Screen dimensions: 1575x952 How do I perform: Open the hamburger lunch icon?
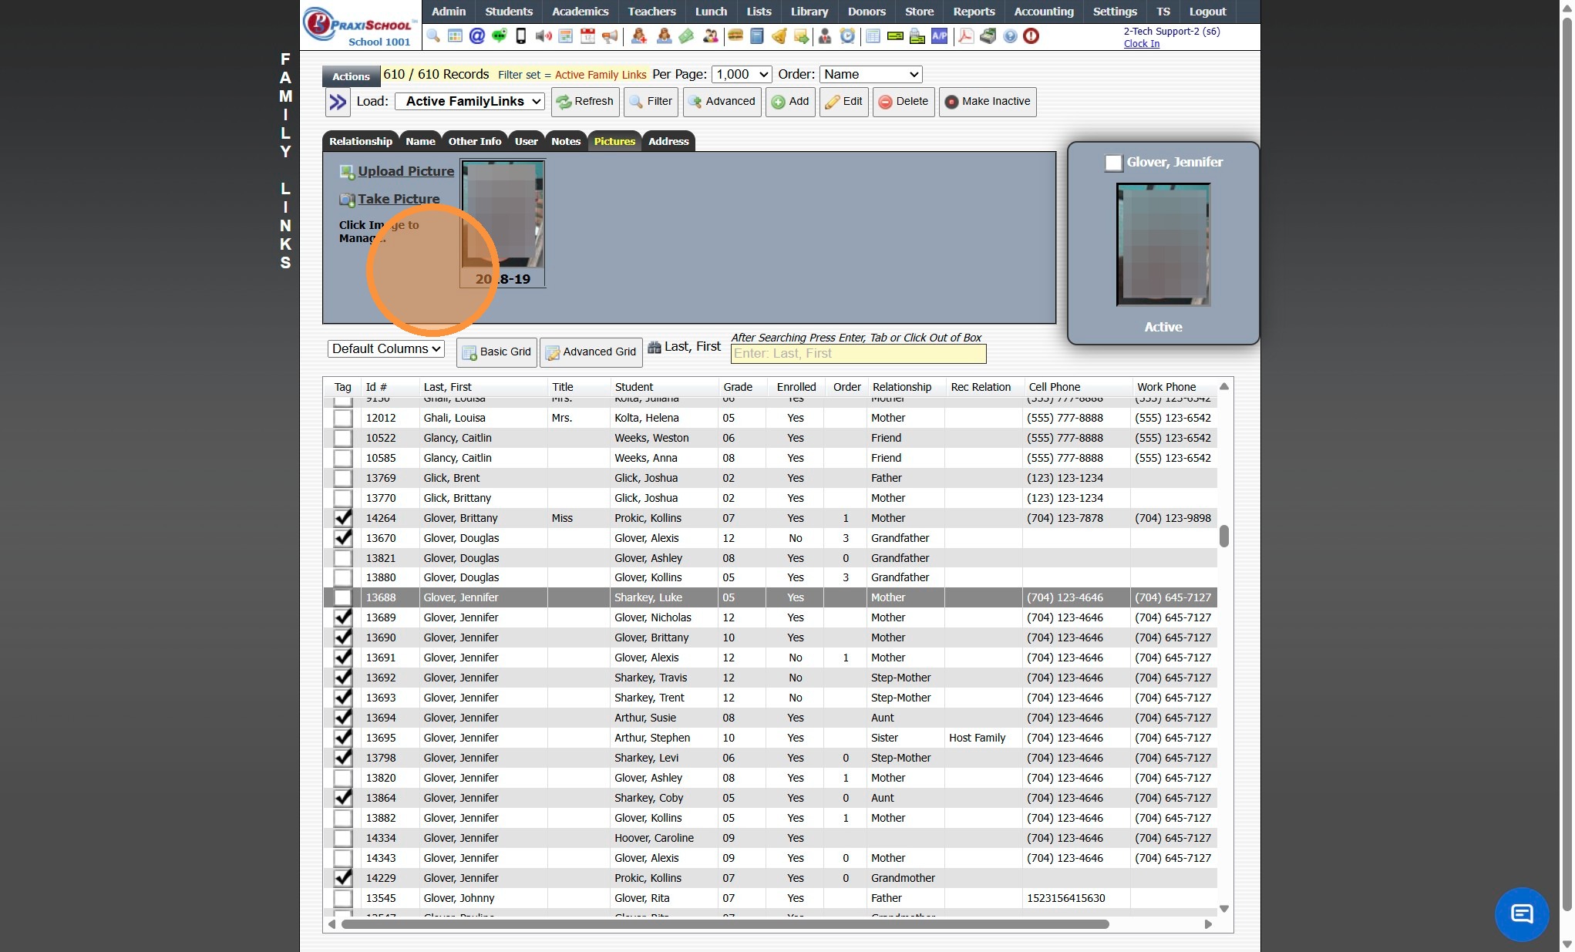pyautogui.click(x=735, y=36)
